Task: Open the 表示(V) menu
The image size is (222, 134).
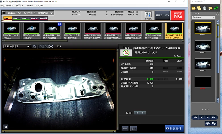Action: [x=19, y=5]
